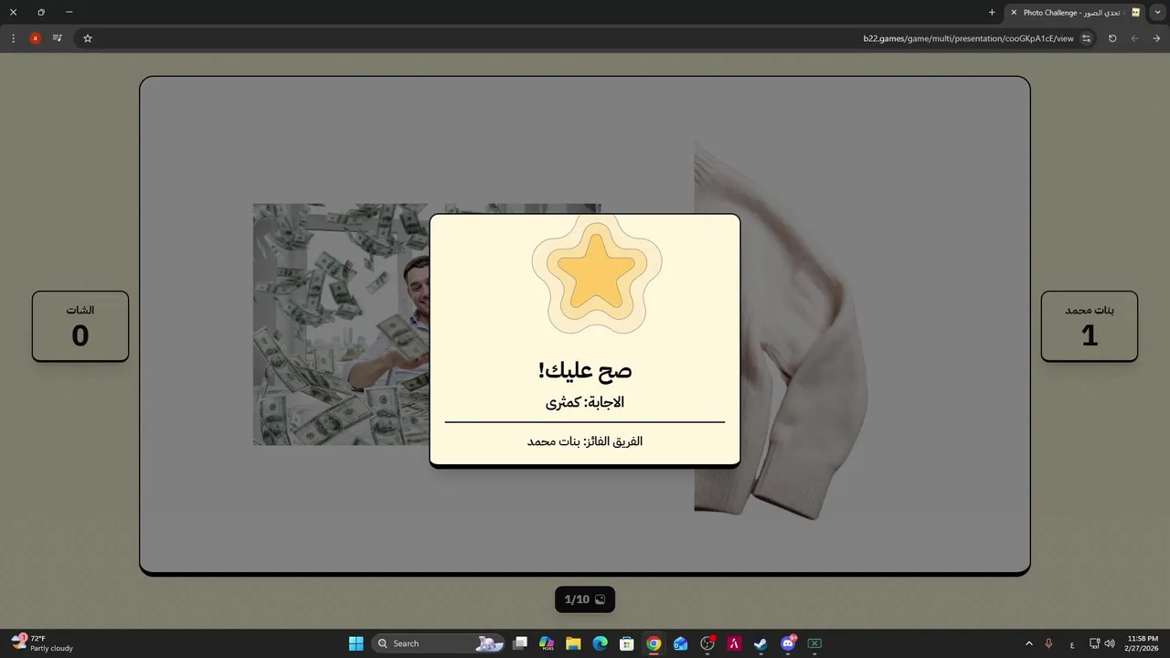Open the Outlook mail app in taskbar
Viewport: 1170px width, 658px height.
[680, 643]
